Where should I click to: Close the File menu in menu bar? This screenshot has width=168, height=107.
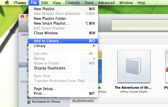[x=34, y=3]
